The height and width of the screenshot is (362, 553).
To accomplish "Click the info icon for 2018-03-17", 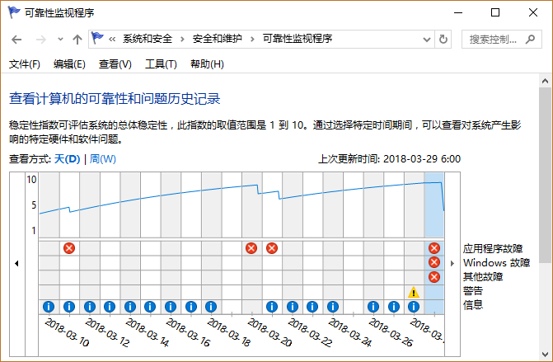I will point(191,307).
